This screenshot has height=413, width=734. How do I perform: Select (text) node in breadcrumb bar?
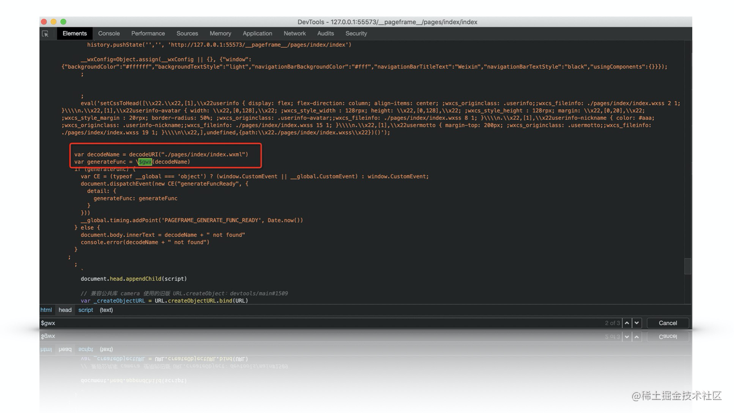(106, 310)
